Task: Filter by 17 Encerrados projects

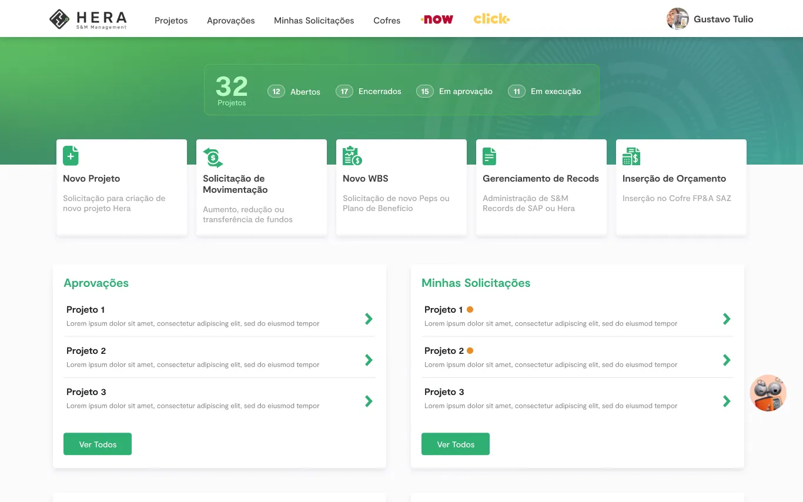Action: coord(369,92)
